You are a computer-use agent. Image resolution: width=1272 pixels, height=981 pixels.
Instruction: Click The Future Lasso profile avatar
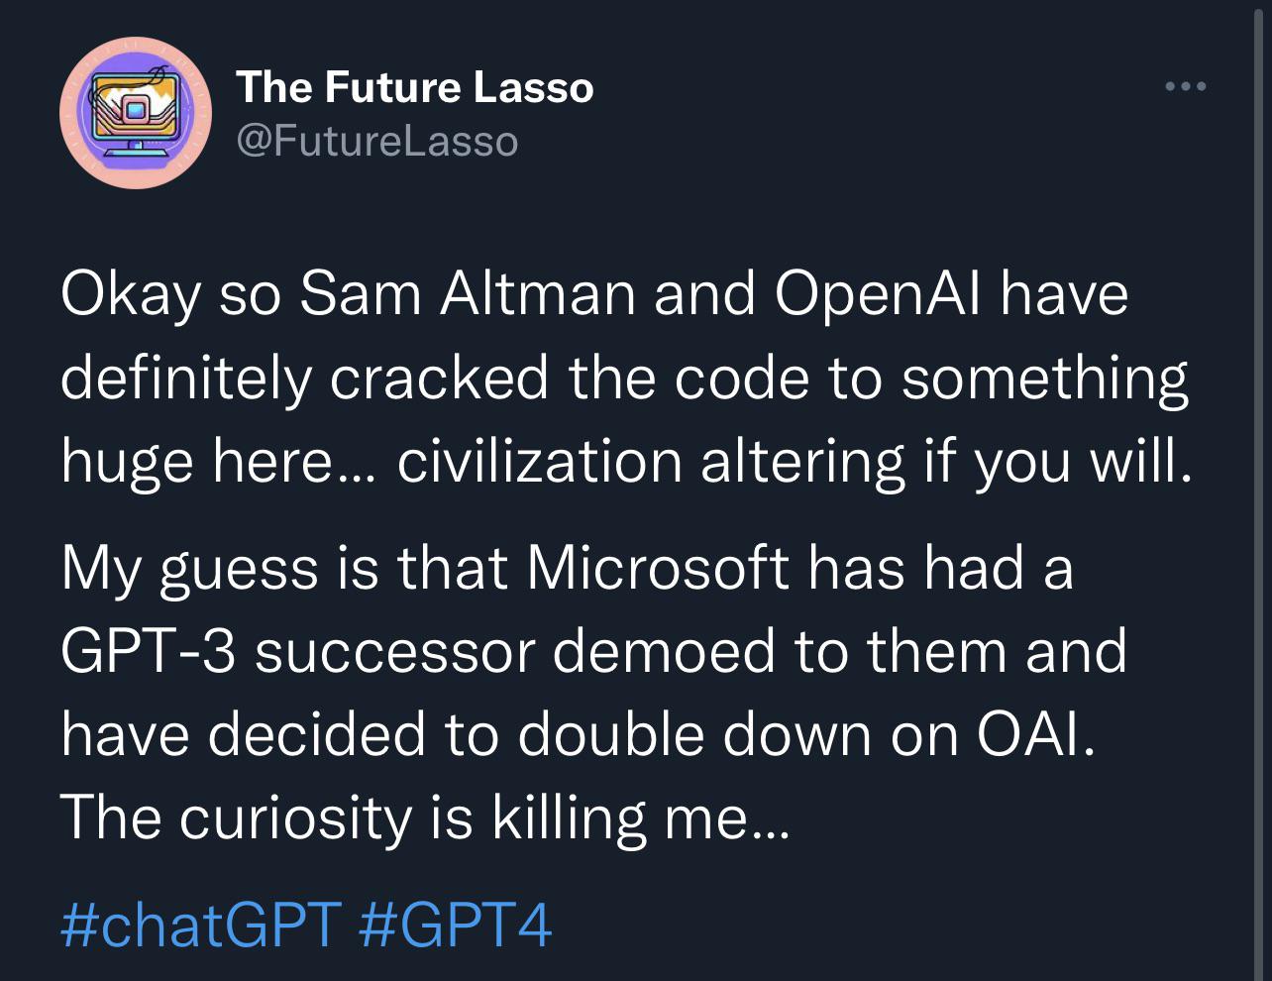point(136,113)
